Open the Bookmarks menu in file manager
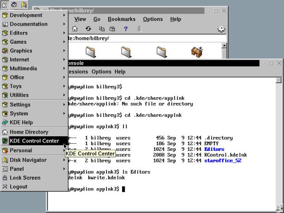The height and width of the screenshot is (213, 284). pos(122,19)
